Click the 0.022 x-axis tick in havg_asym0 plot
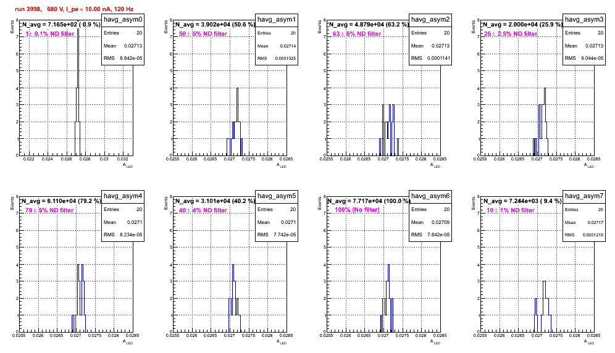The height and width of the screenshot is (353, 615). [x=28, y=159]
